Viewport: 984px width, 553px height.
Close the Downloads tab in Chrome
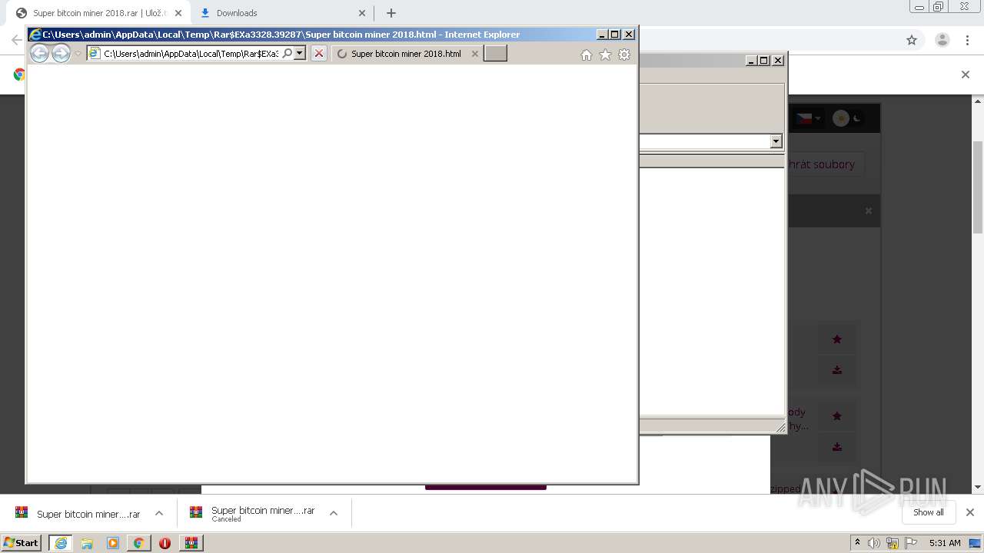click(x=363, y=13)
